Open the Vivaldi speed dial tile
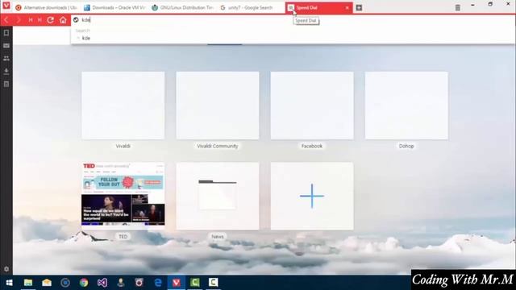Screen dimensions: 516x290 [123, 106]
